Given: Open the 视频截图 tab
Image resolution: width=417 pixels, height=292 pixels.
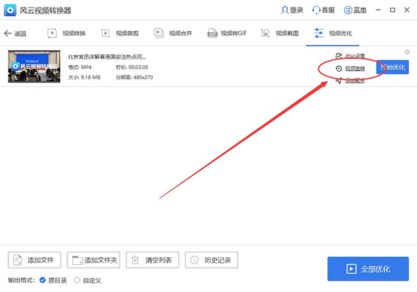Looking at the screenshot, I should coord(280,33).
